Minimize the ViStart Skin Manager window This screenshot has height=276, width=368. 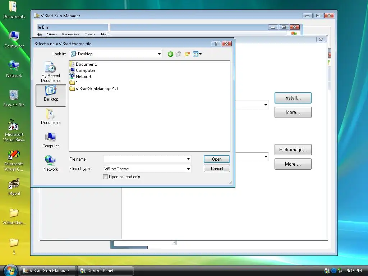308,16
